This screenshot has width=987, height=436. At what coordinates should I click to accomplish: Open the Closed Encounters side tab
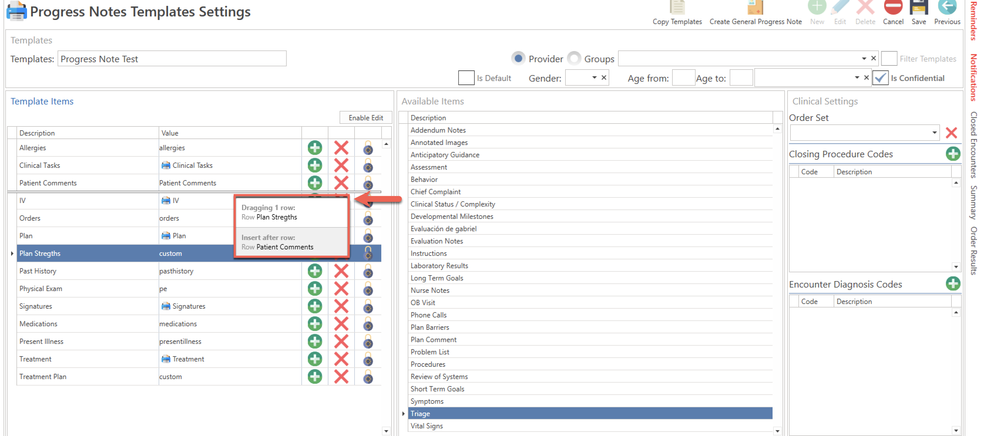point(973,145)
